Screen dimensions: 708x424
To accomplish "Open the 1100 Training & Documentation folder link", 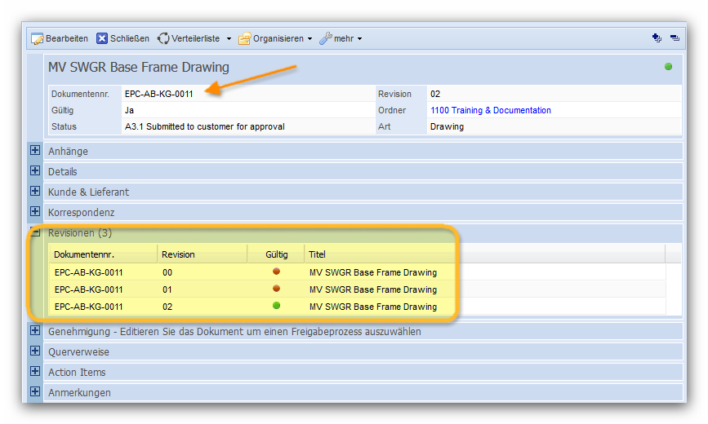I will point(490,110).
